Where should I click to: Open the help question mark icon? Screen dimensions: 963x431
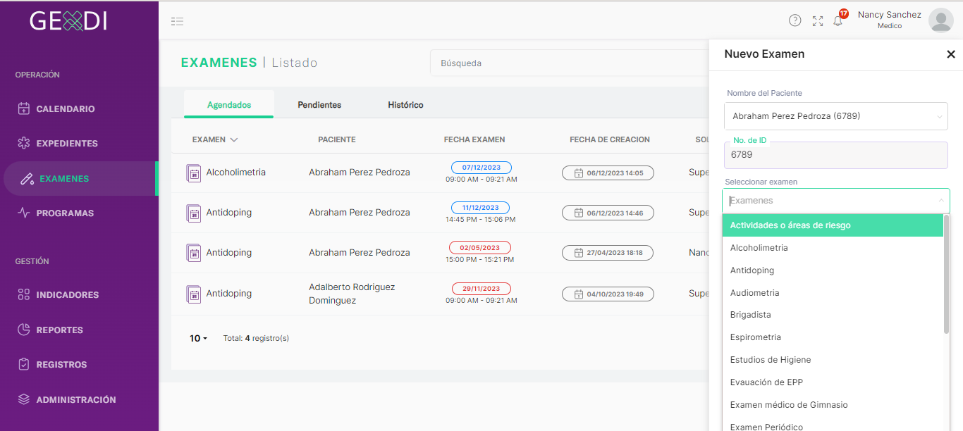click(x=795, y=20)
